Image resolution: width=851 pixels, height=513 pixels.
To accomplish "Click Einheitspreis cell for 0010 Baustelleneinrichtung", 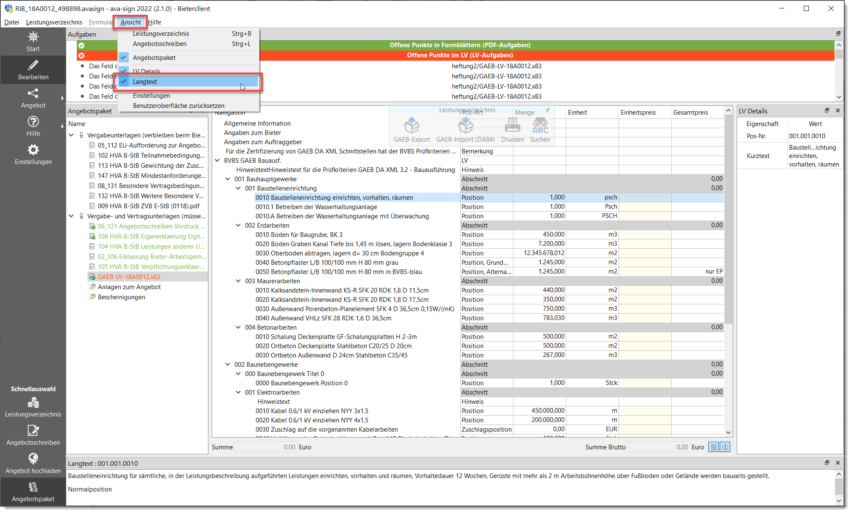I will coord(645,198).
